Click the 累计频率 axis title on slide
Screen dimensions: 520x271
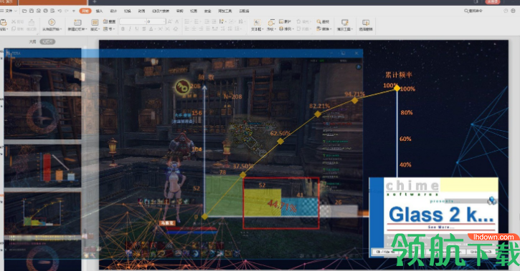coord(398,75)
